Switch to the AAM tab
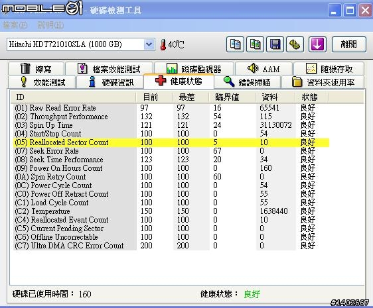This screenshot has height=308, width=373. coord(263,69)
